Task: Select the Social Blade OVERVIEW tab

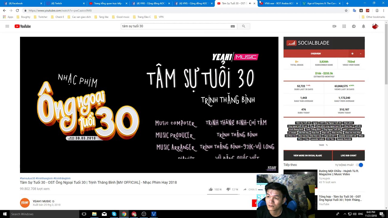Action: coord(316,54)
